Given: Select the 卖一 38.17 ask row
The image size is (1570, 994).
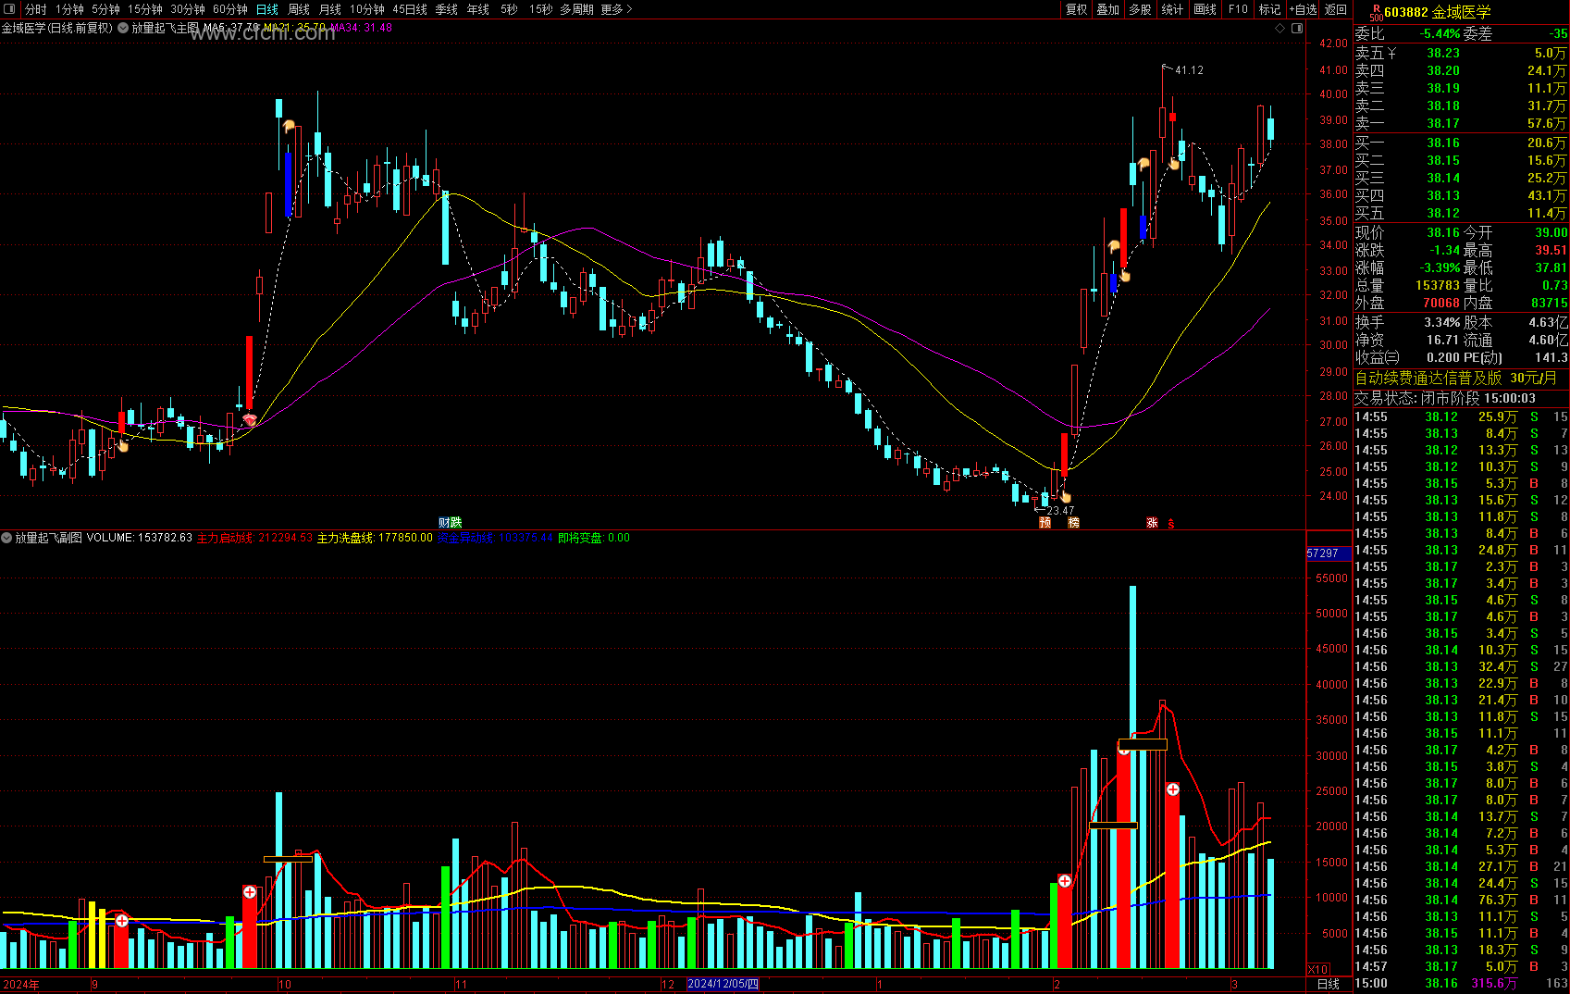Looking at the screenshot, I should coord(1461,124).
